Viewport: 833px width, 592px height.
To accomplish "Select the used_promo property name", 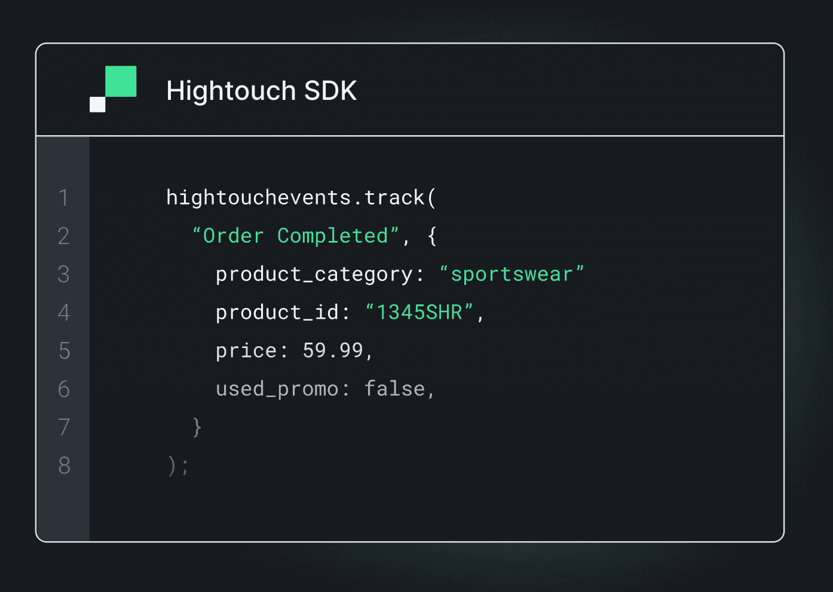I will tap(277, 388).
